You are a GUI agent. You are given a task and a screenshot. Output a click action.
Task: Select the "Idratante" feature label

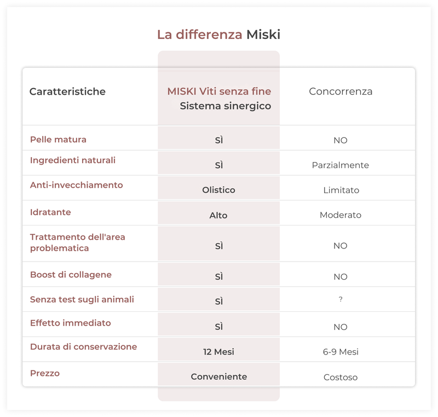pos(50,212)
